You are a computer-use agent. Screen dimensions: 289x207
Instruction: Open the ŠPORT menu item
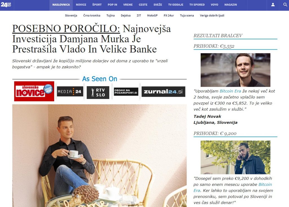click(97, 5)
